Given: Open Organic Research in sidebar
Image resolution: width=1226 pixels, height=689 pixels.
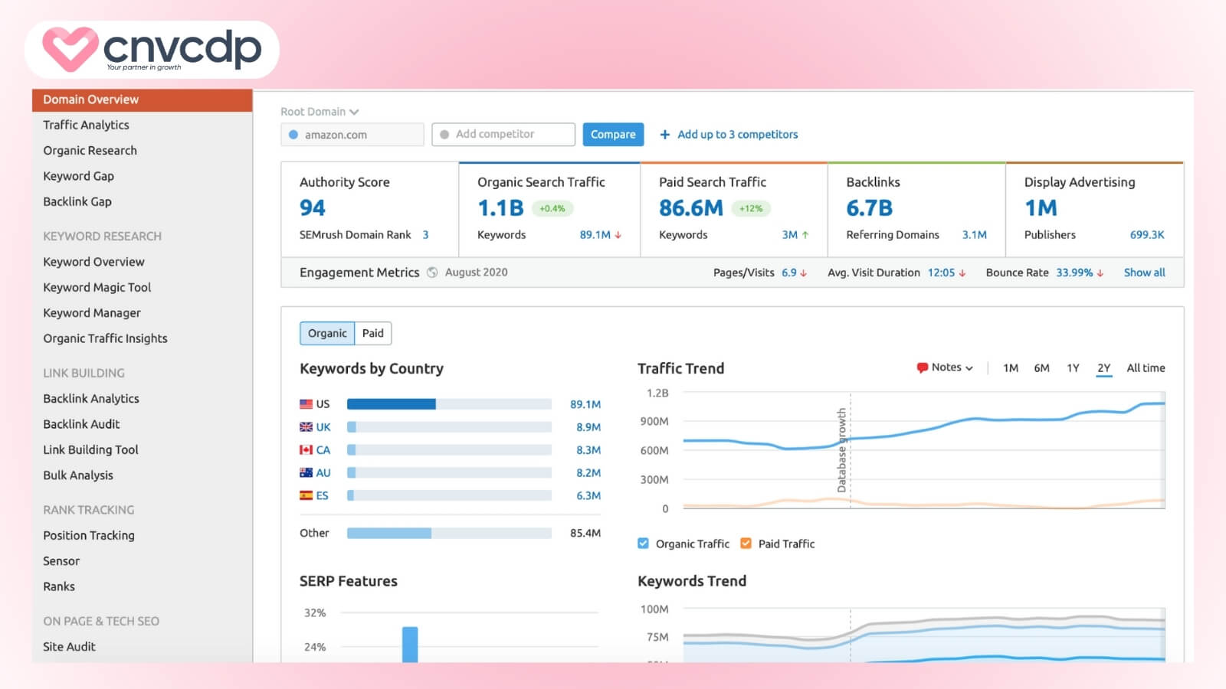Looking at the screenshot, I should coord(90,151).
